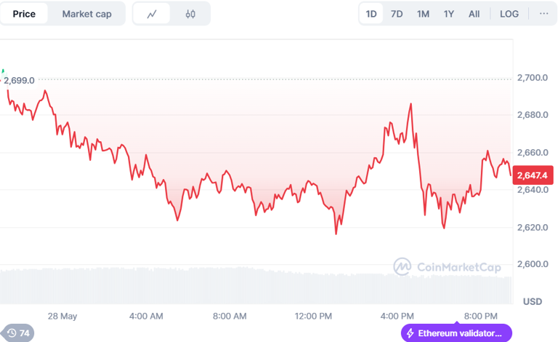Select the 7D time range
Viewport: 558px width, 342px height.
(397, 14)
